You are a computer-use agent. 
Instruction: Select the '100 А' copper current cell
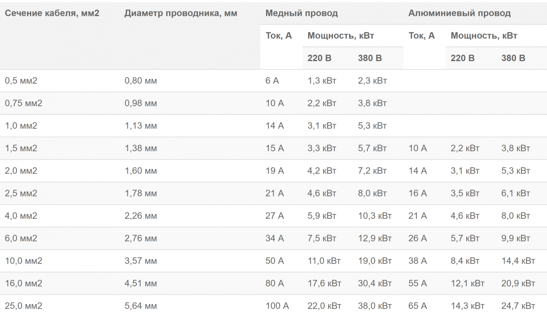tap(277, 306)
